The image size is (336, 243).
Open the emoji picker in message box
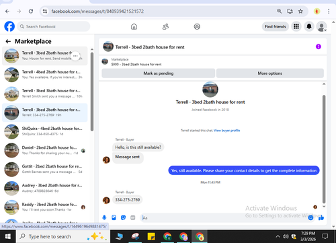pos(310,217)
